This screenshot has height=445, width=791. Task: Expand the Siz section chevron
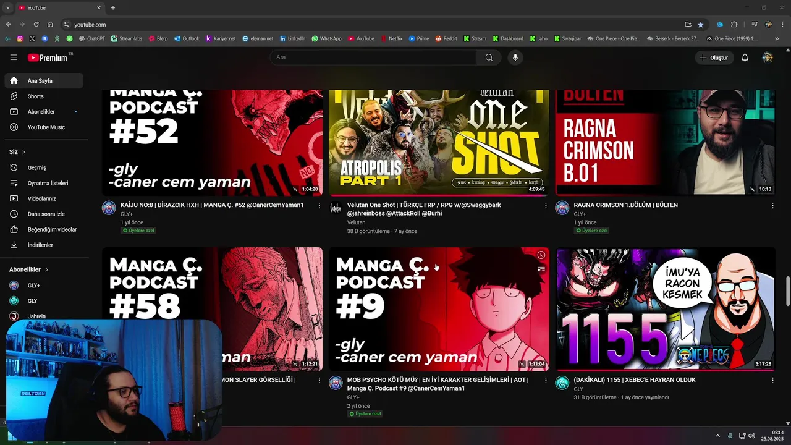coord(24,152)
